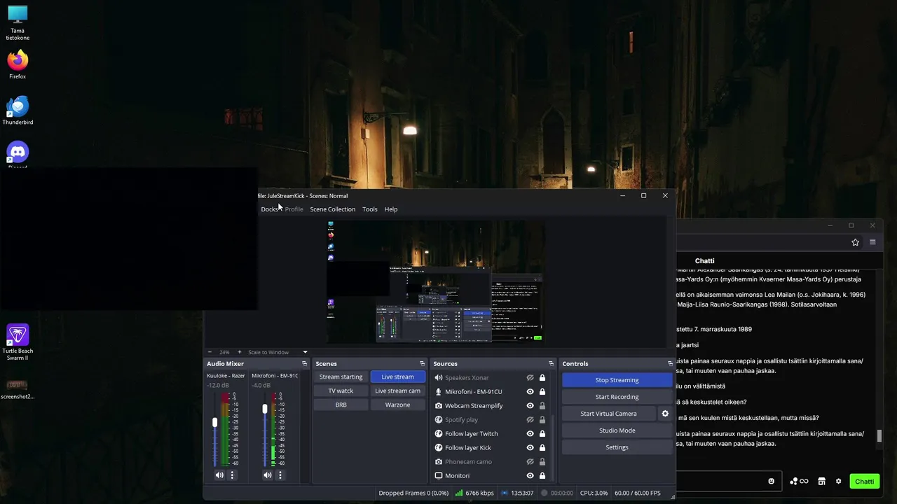This screenshot has height=504, width=897.
Task: Open the browser hamburger menu
Action: [x=872, y=242]
